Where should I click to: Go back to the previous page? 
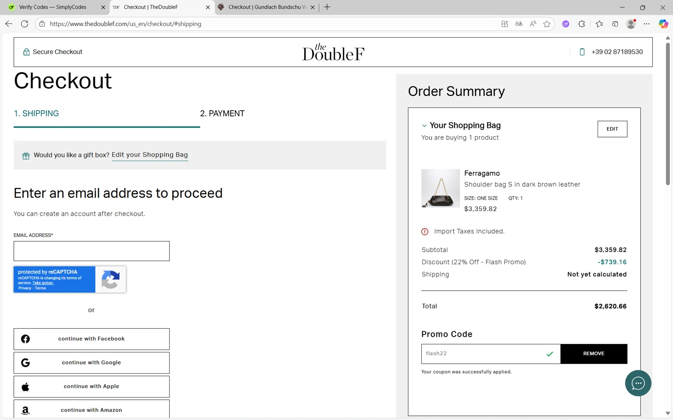tap(9, 24)
